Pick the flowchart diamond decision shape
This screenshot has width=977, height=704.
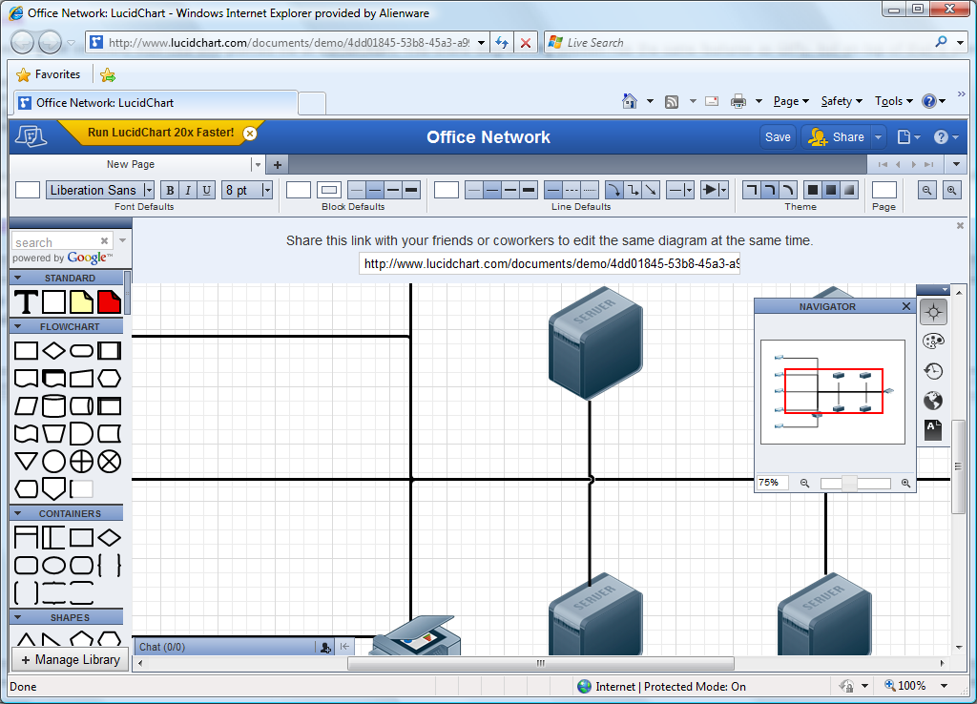[53, 351]
